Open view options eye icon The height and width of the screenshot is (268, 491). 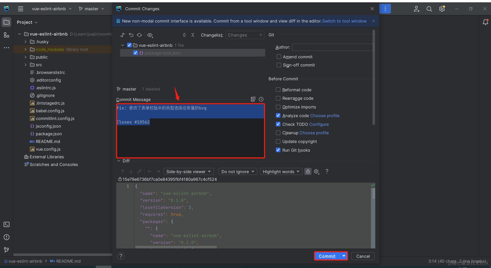click(150, 35)
